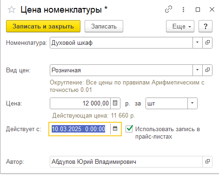Close the Цена номенклатуры window

pos(212,9)
